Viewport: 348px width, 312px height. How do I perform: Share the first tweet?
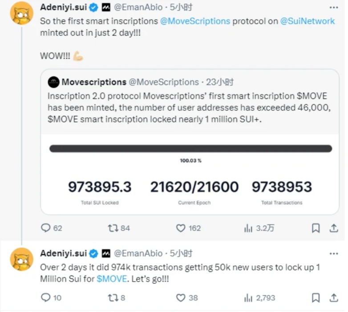point(334,228)
